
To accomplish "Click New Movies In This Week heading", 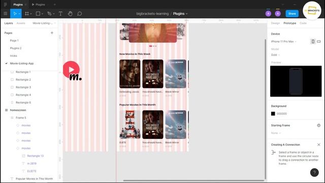I will click(135, 54).
